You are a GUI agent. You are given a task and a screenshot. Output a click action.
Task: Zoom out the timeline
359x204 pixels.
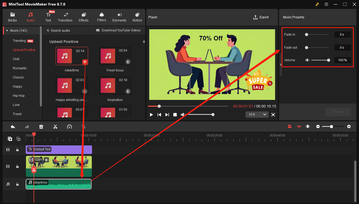(318, 127)
